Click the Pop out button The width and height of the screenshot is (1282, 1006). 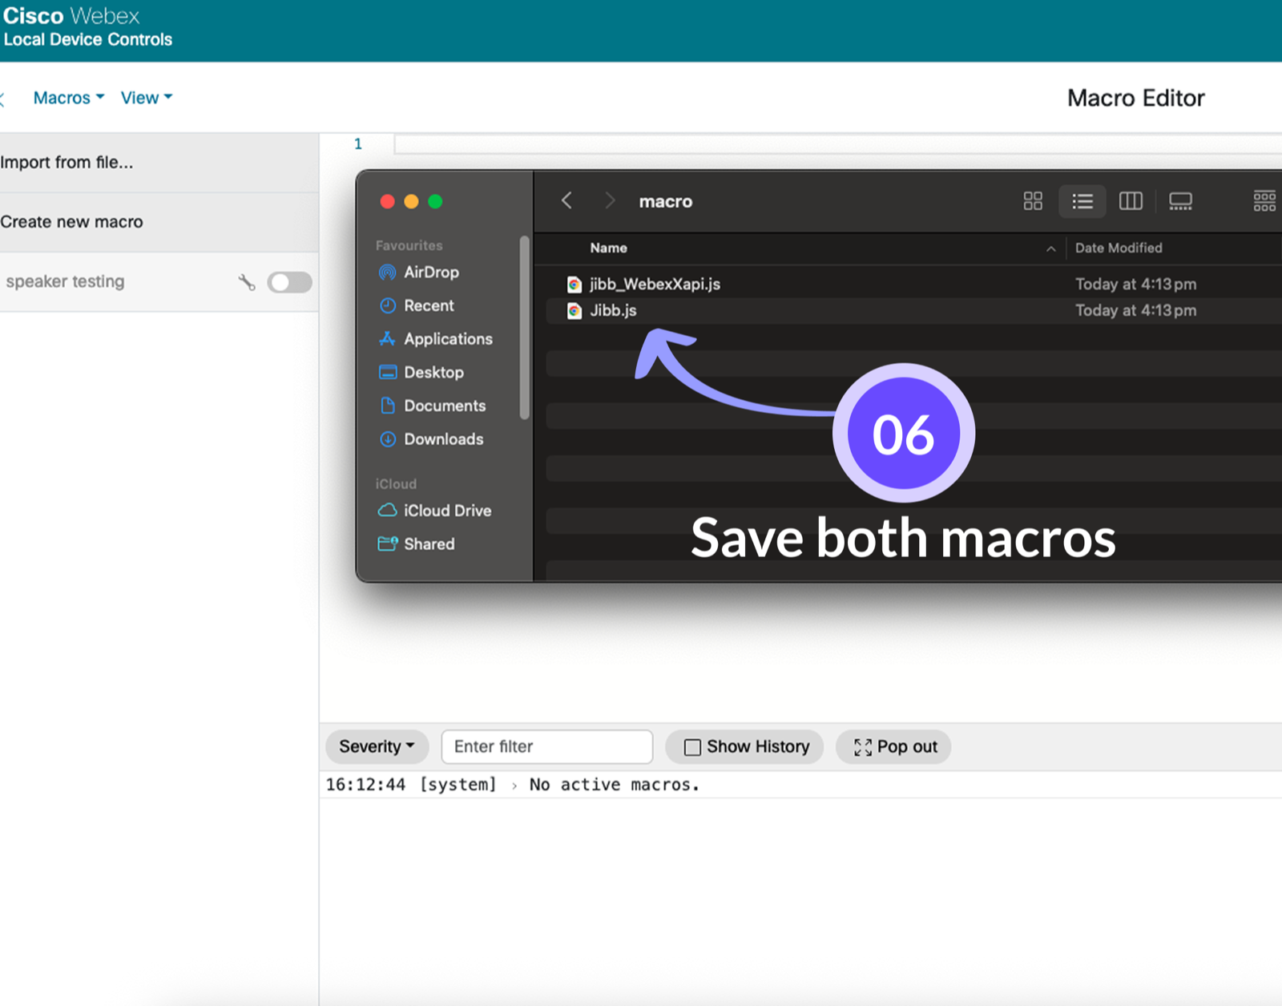893,747
